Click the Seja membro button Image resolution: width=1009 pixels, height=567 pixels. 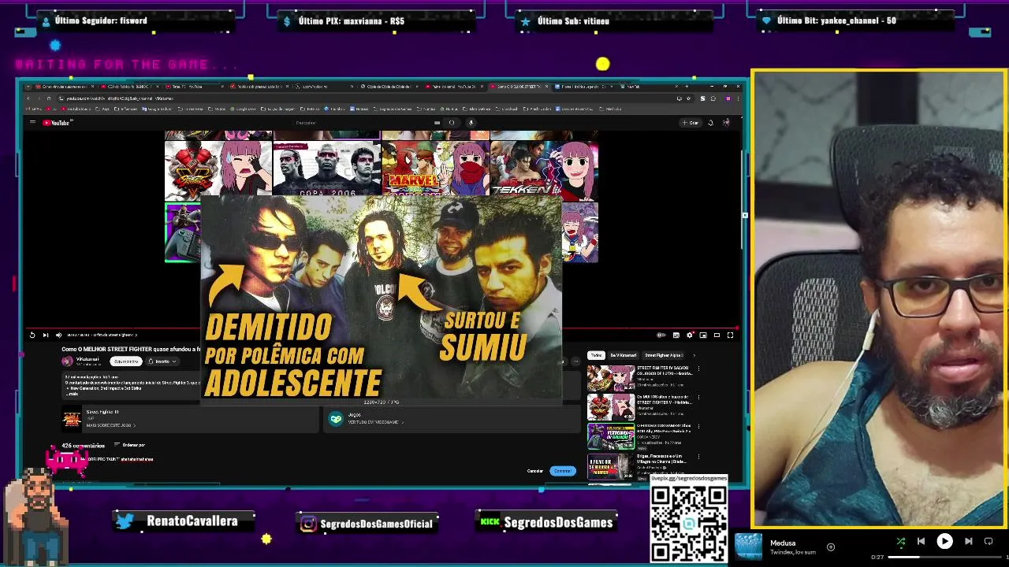[x=125, y=361]
